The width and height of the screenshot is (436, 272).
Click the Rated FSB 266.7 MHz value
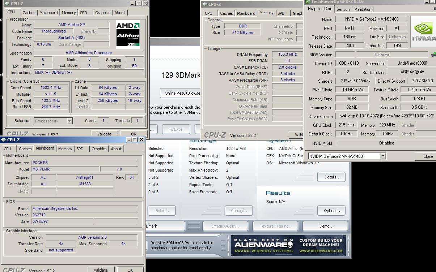[51, 107]
